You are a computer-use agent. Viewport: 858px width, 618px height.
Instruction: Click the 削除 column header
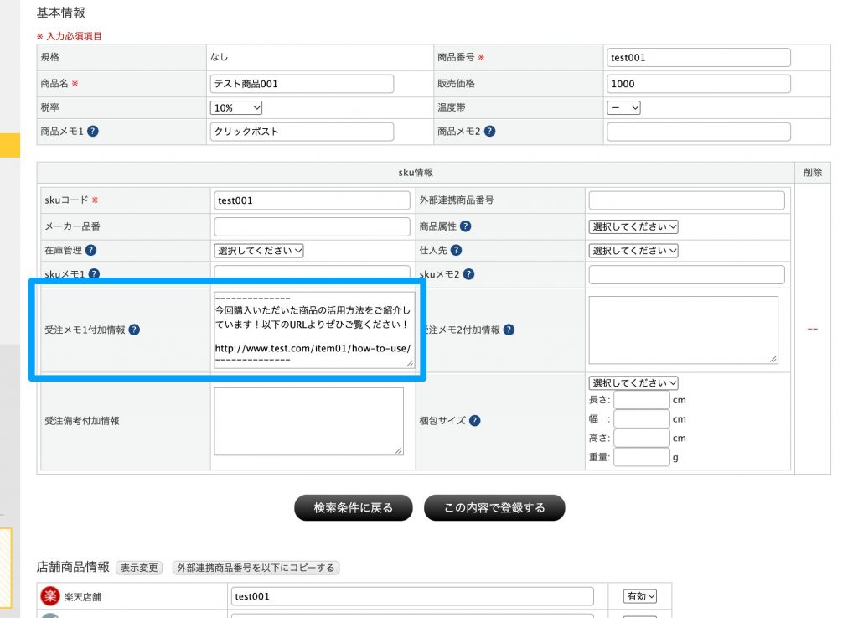[x=813, y=173]
